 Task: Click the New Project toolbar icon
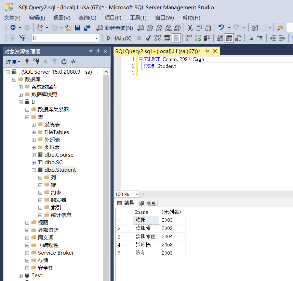coord(40,28)
